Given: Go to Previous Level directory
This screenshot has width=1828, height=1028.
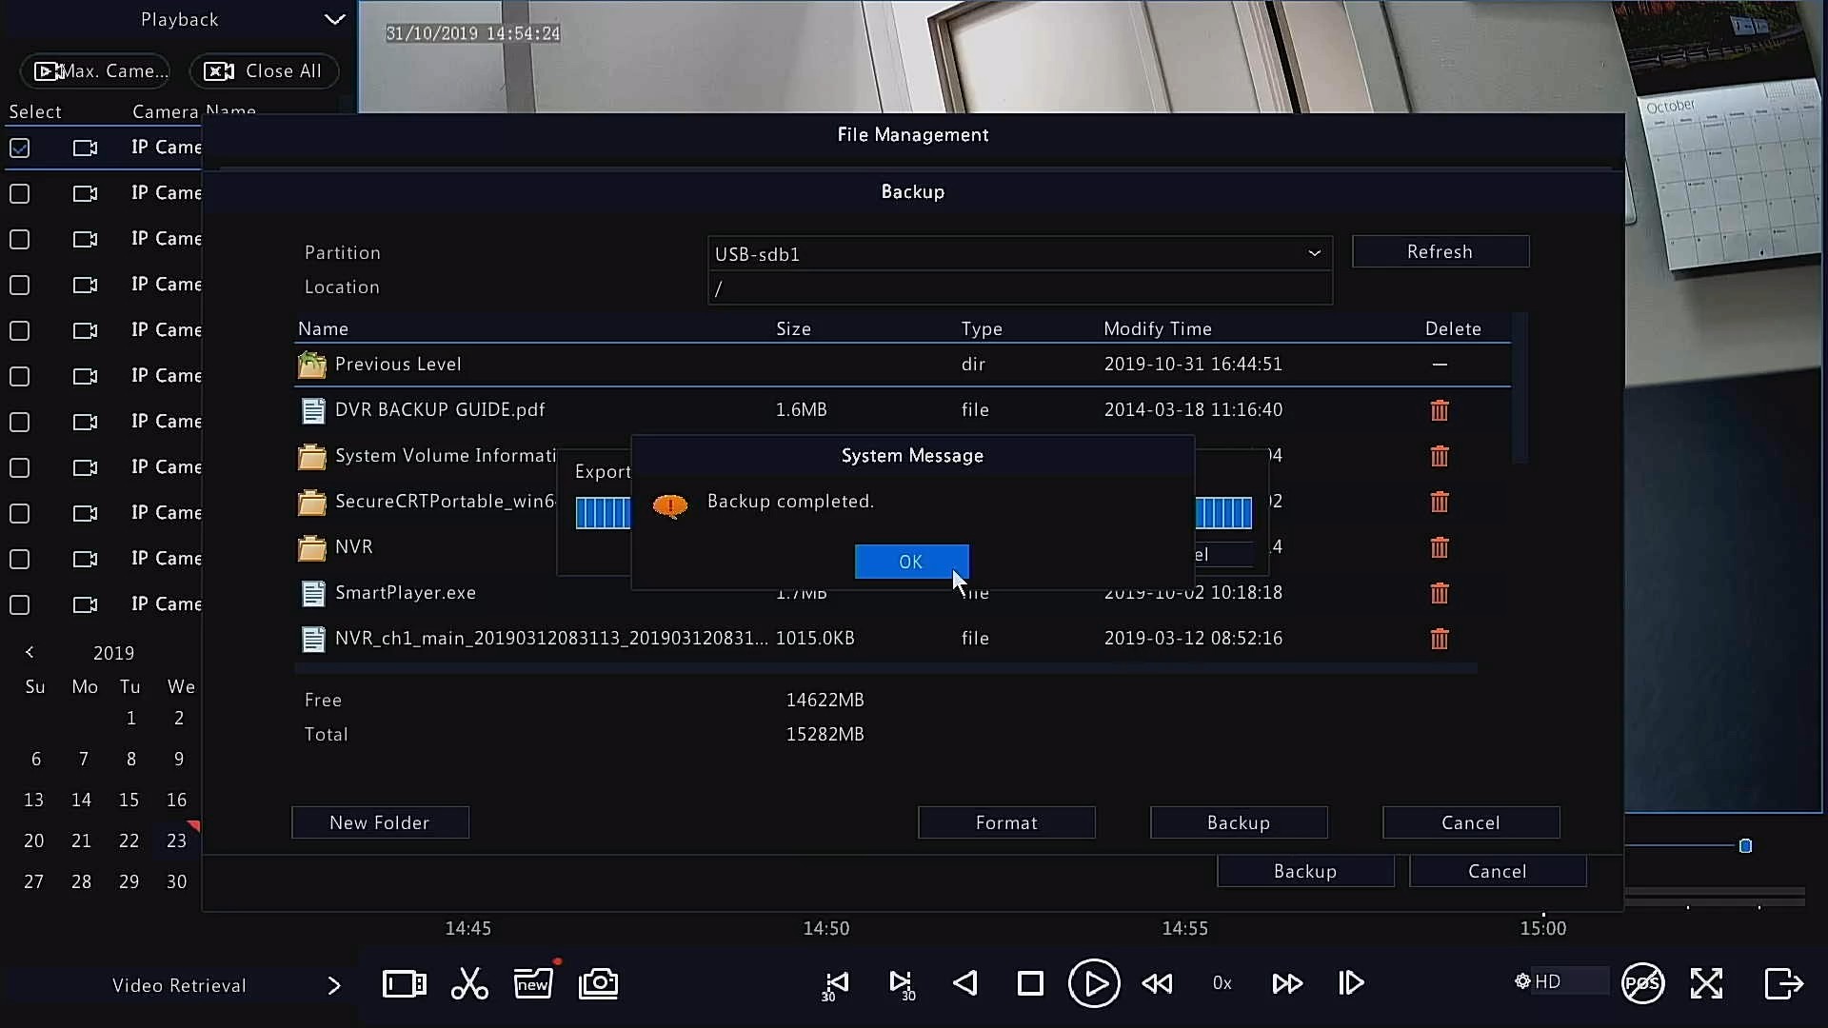Looking at the screenshot, I should coord(397,365).
